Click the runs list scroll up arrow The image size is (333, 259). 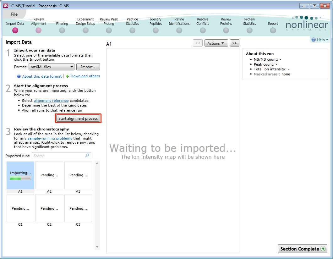tap(97, 163)
